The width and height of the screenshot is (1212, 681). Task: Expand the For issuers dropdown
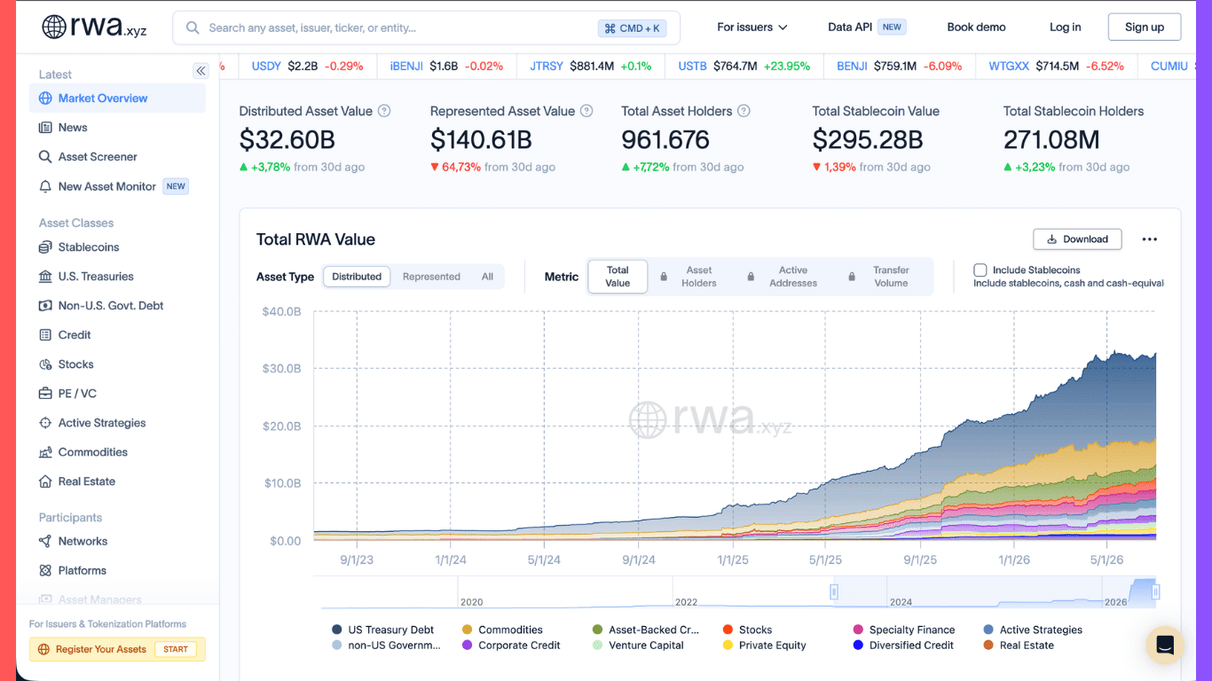pyautogui.click(x=752, y=27)
